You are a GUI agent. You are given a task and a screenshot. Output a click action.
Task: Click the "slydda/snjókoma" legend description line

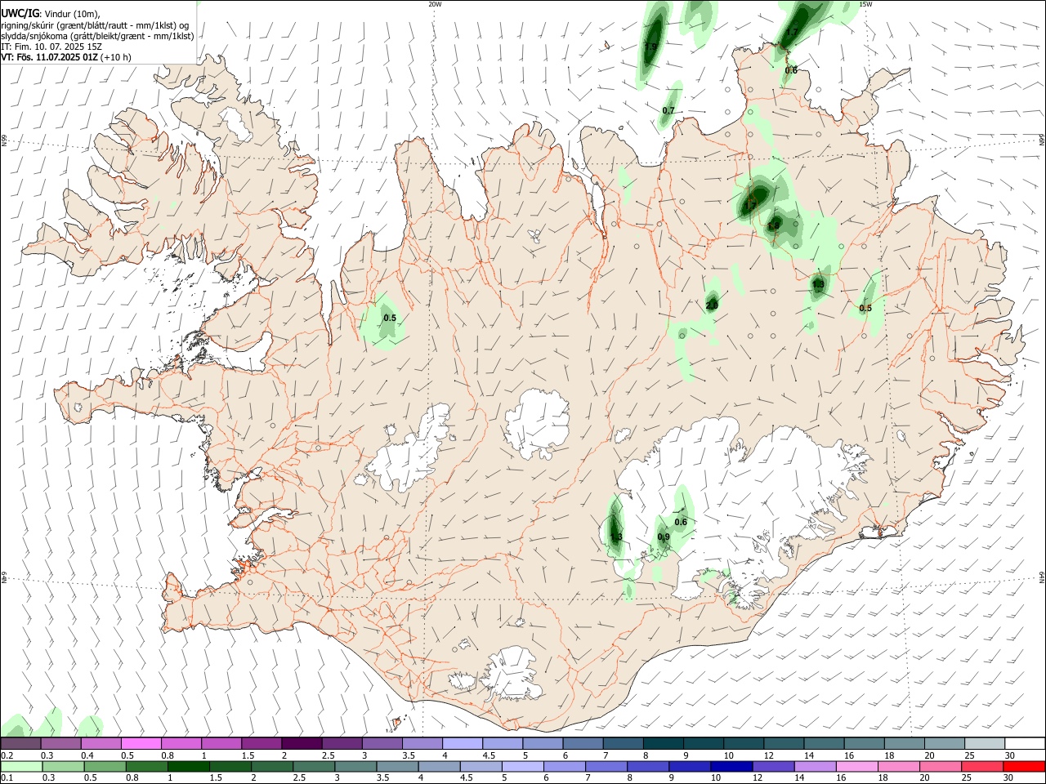coord(97,36)
